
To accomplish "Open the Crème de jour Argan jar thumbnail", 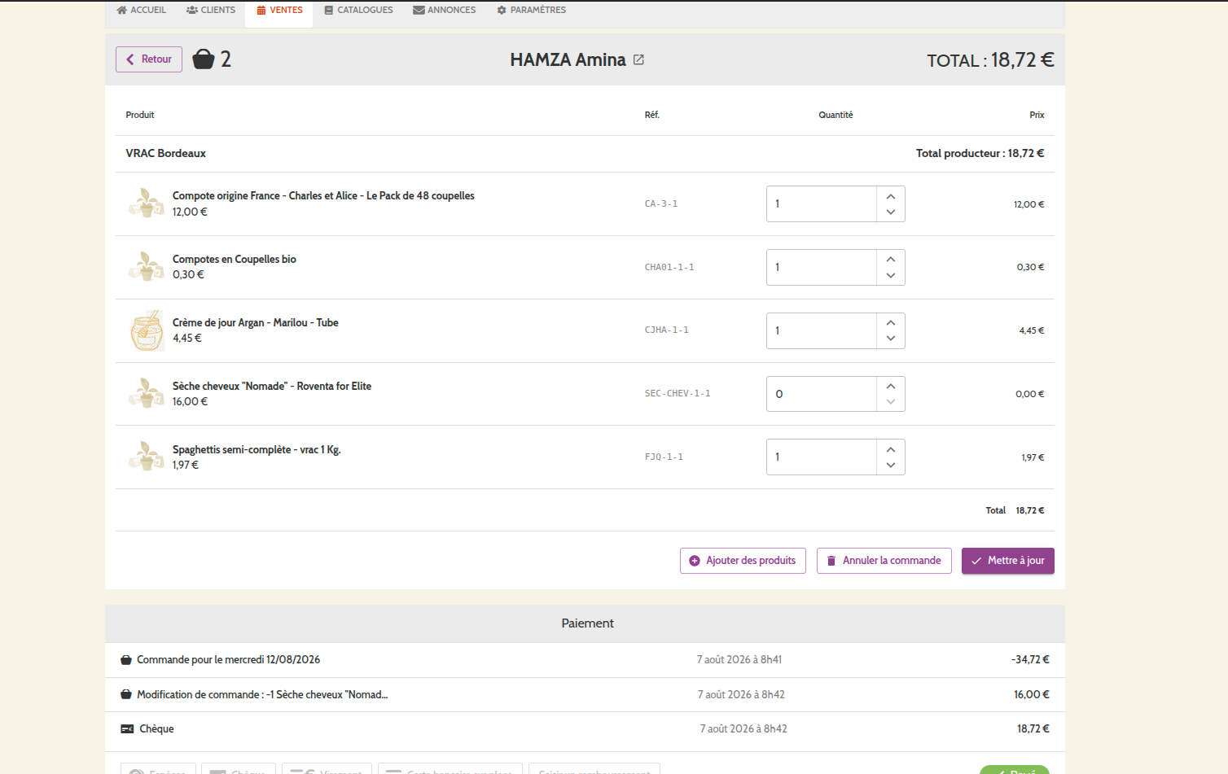I will pyautogui.click(x=147, y=330).
